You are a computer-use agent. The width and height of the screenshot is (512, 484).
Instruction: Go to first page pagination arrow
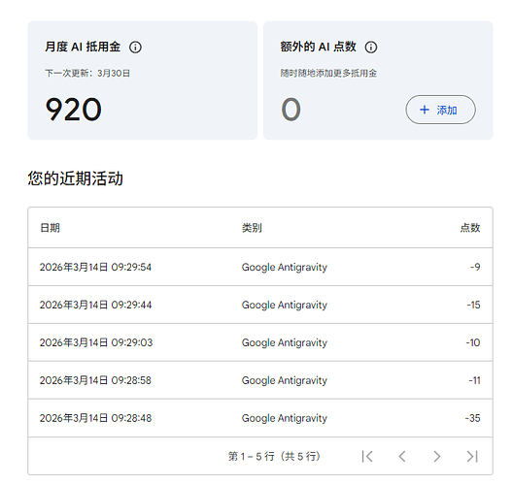[367, 456]
